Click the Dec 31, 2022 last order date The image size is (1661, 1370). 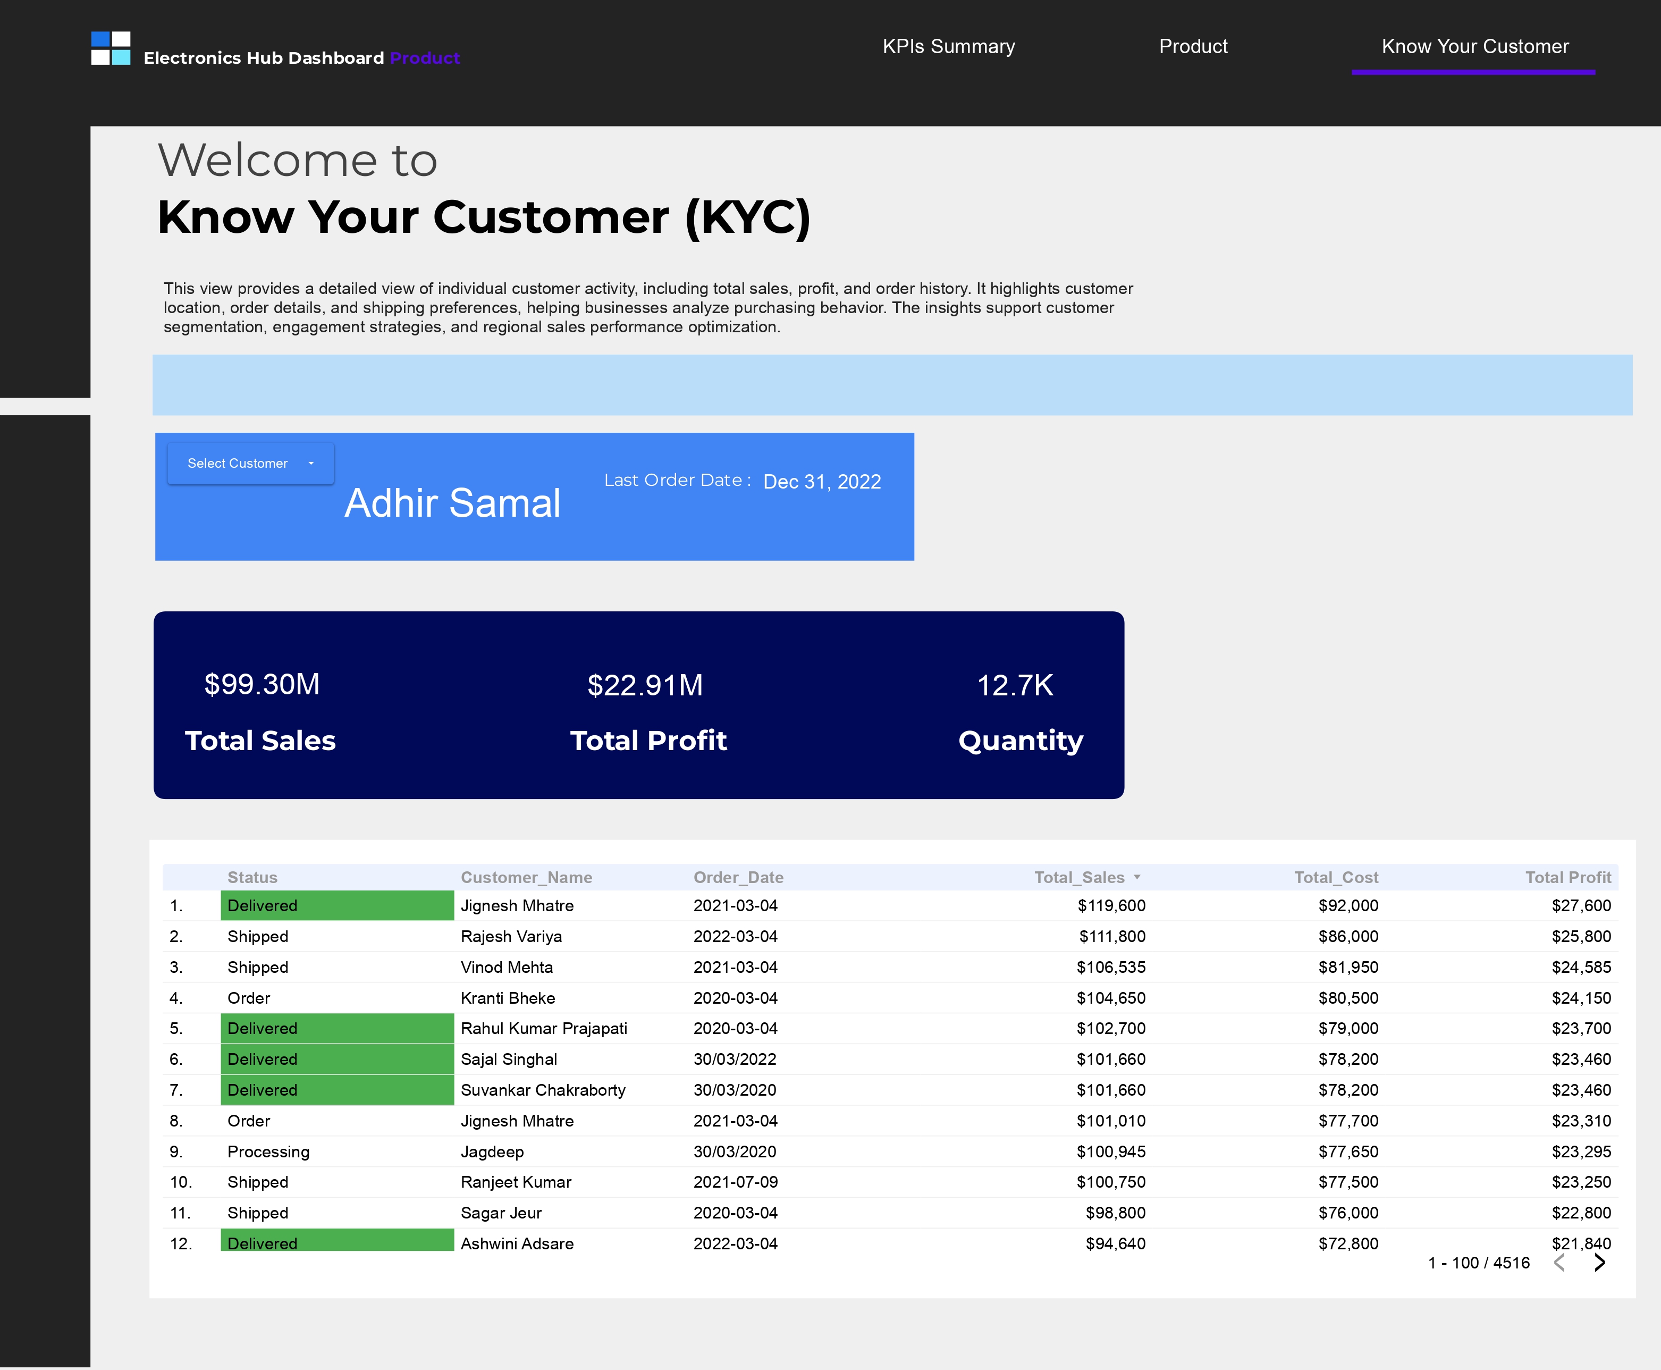[822, 482]
